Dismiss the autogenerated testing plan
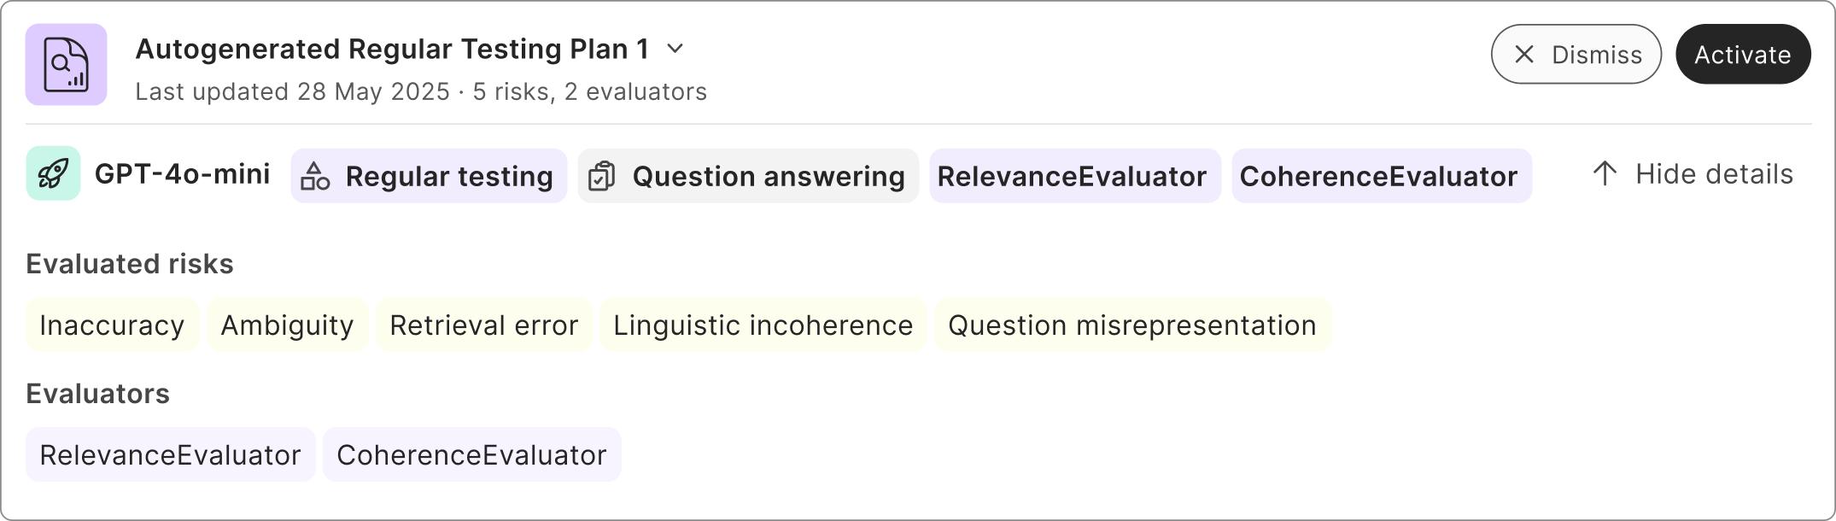The width and height of the screenshot is (1836, 521). click(x=1576, y=55)
